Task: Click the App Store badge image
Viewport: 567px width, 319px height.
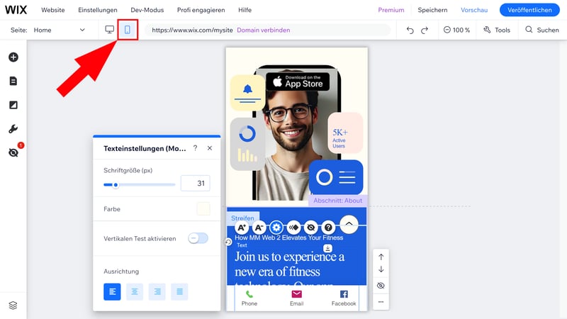Action: coord(298,82)
